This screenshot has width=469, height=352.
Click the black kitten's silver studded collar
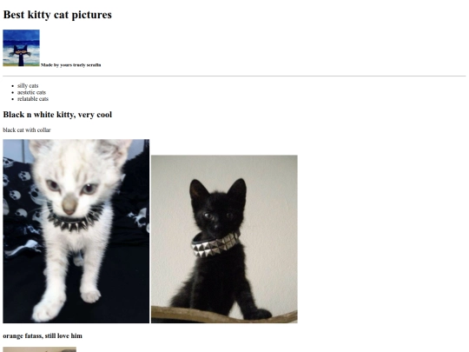(215, 245)
